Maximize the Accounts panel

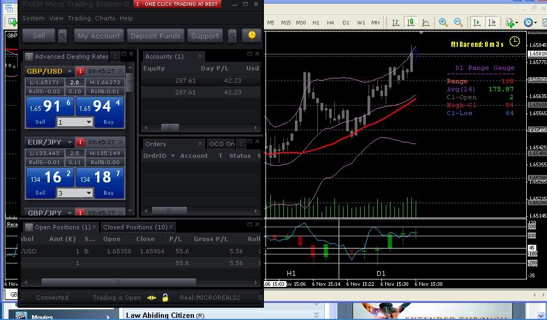pos(249,54)
